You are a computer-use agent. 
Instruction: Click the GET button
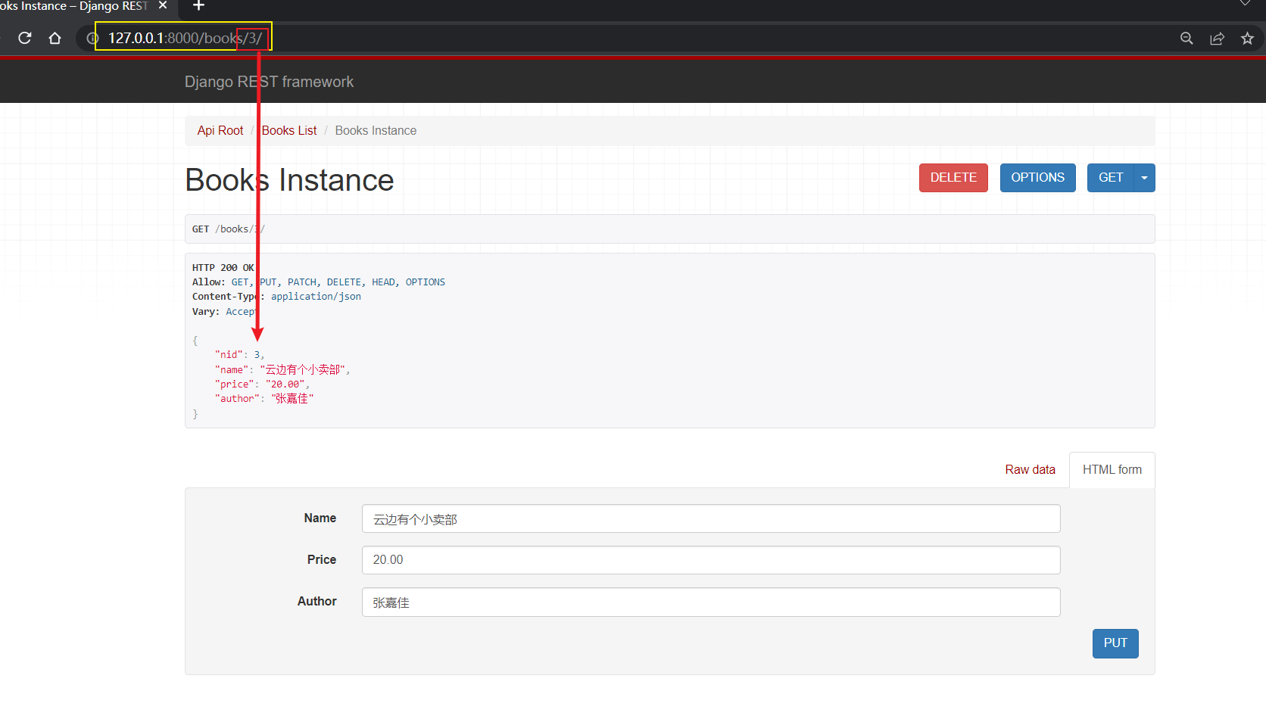click(1111, 178)
